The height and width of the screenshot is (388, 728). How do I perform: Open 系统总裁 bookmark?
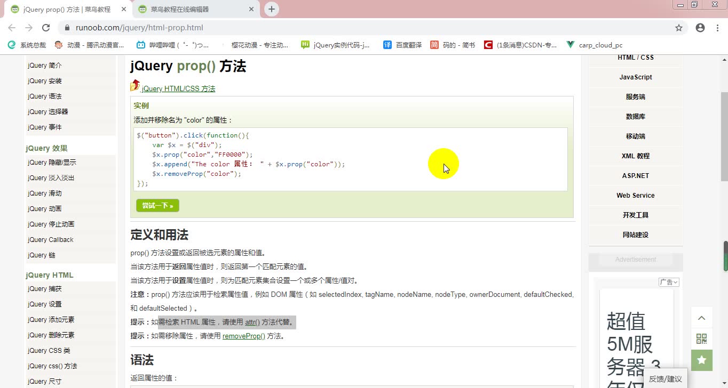pos(27,45)
